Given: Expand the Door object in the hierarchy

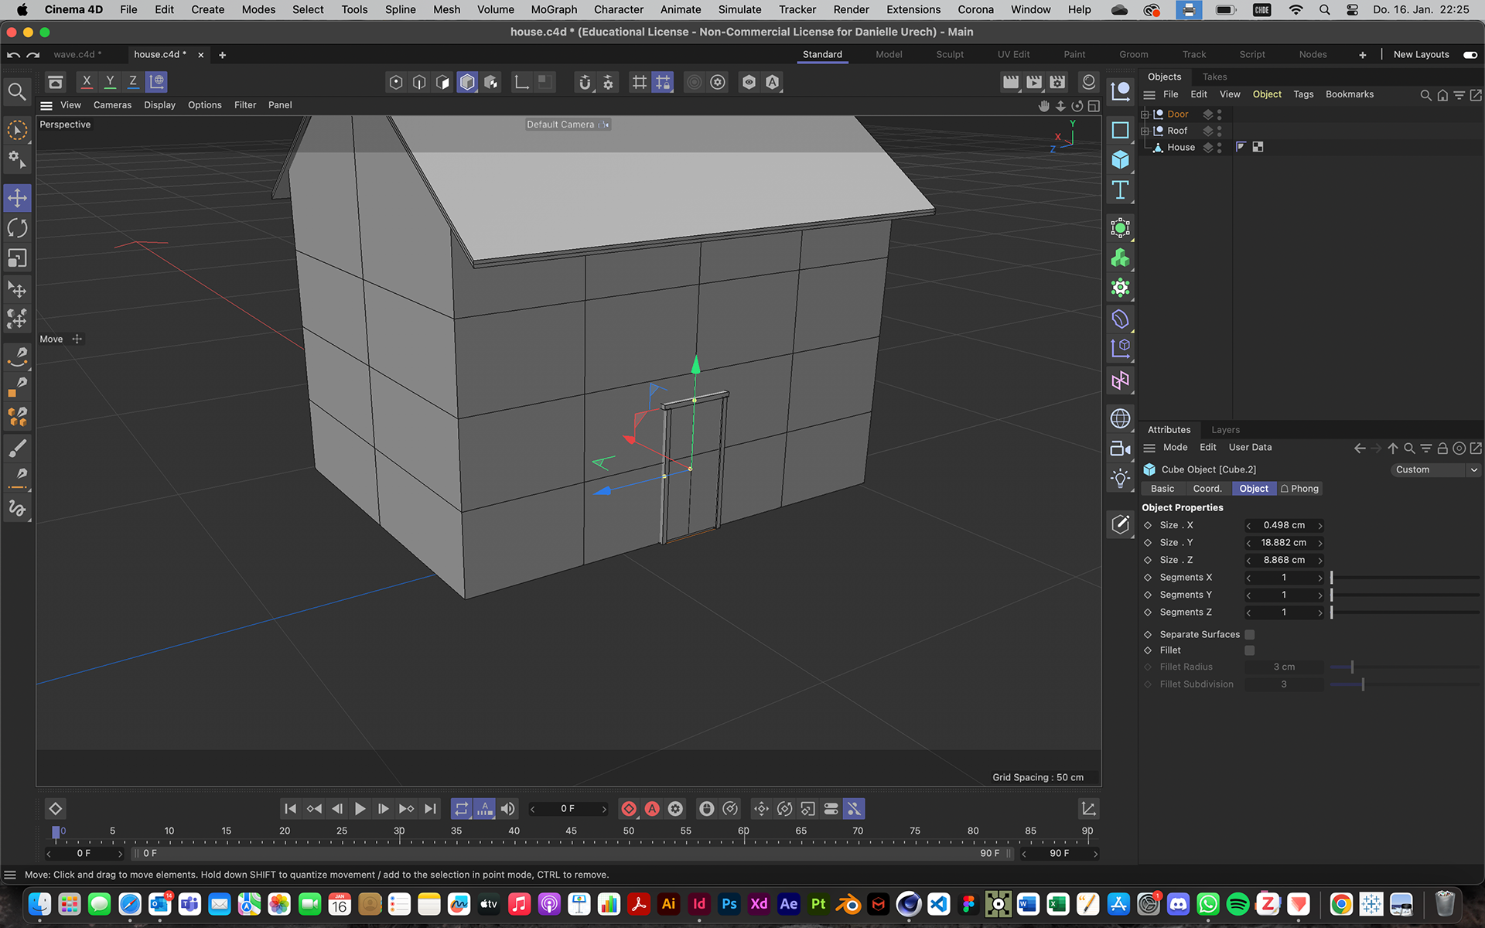Looking at the screenshot, I should point(1145,114).
